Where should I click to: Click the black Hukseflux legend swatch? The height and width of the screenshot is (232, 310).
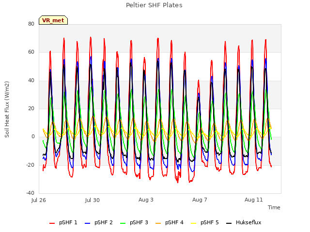tap(229, 223)
